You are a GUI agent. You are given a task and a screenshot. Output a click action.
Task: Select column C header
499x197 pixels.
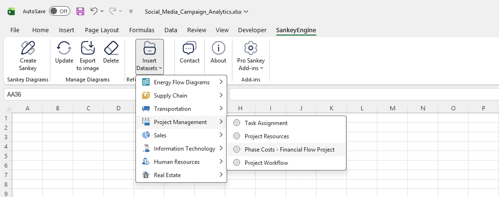click(88, 108)
